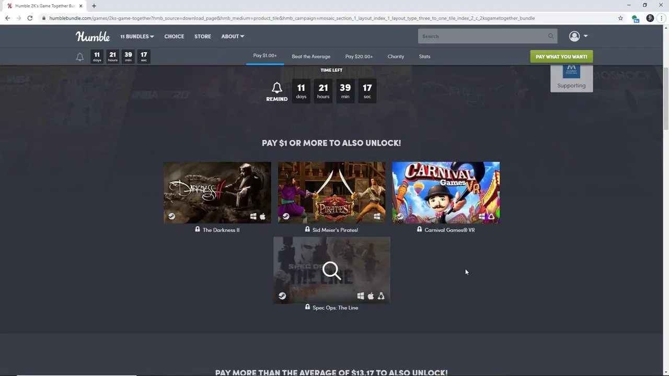Expand the 11 Bundles dropdown
Viewport: 669px width, 376px height.
[137, 37]
